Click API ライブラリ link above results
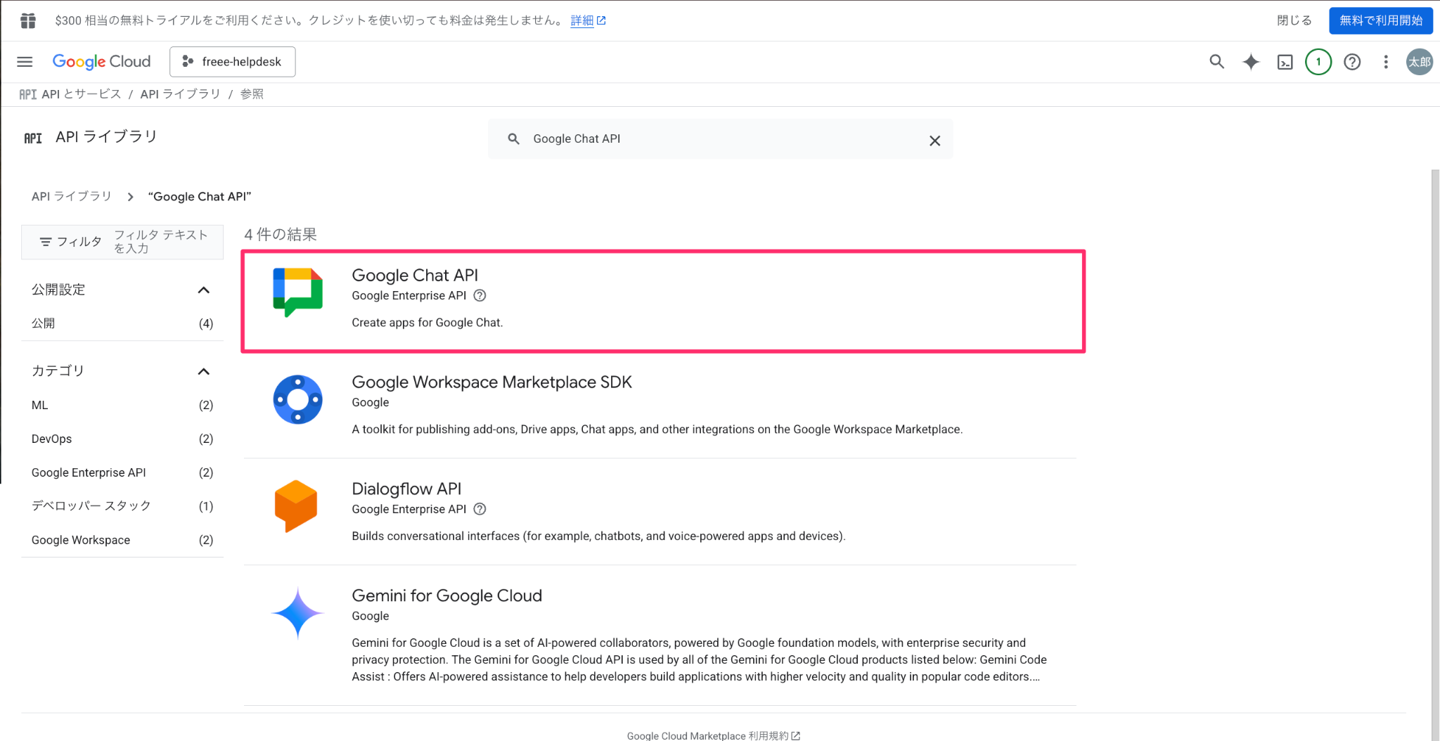Screen dimensions: 1440x741 (x=72, y=196)
